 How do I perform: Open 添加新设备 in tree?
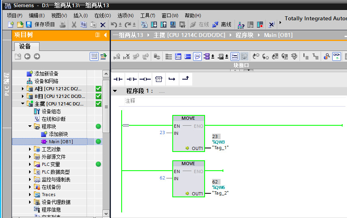coord(46,74)
